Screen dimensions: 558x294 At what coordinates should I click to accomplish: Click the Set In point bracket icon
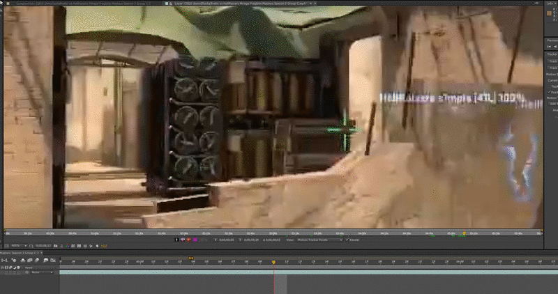[x=216, y=240]
